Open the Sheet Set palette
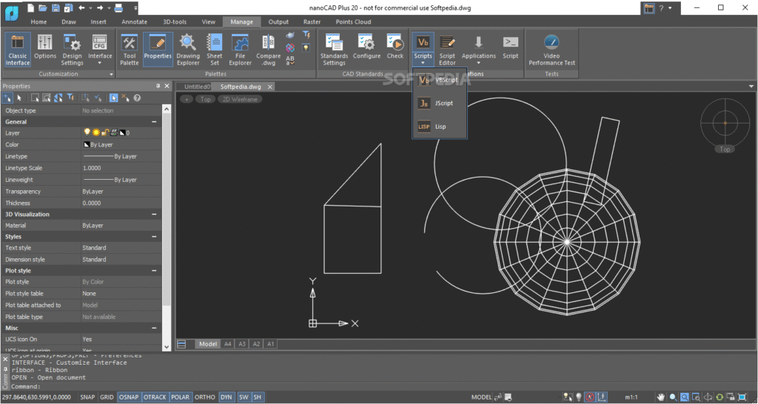This screenshot has width=758, height=404. click(x=214, y=48)
